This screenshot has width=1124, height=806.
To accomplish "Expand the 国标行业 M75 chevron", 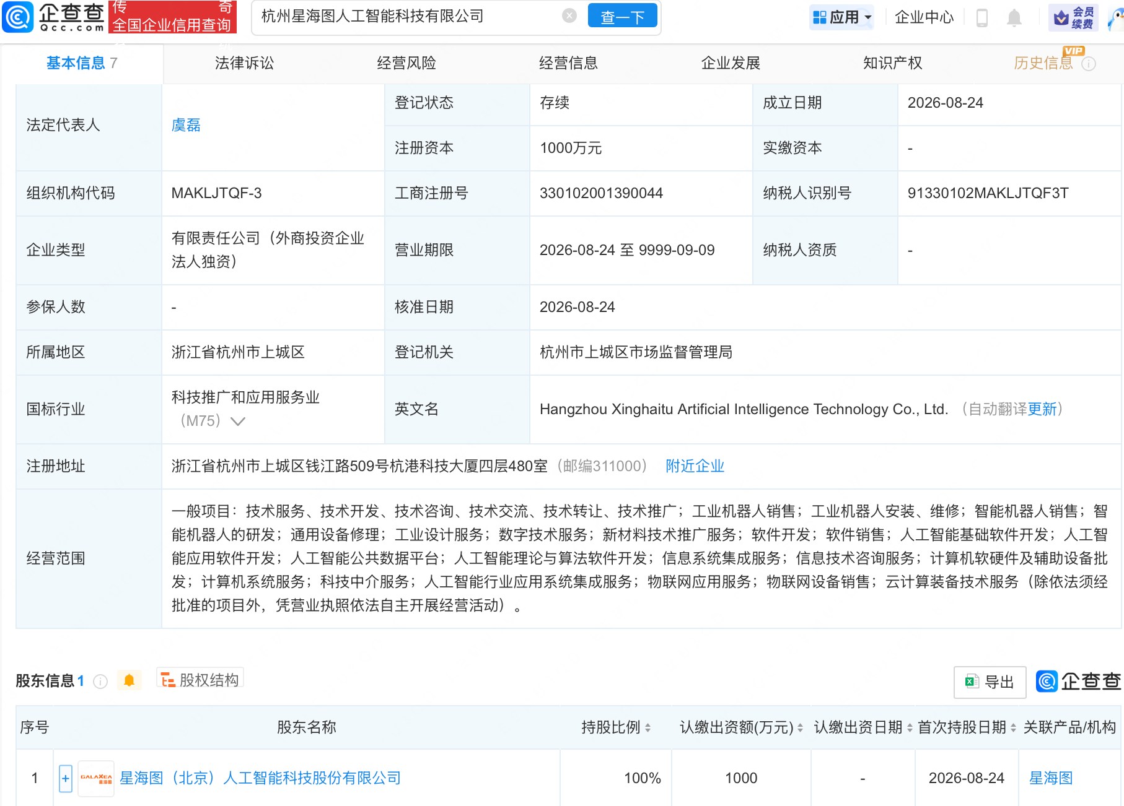I will point(238,422).
